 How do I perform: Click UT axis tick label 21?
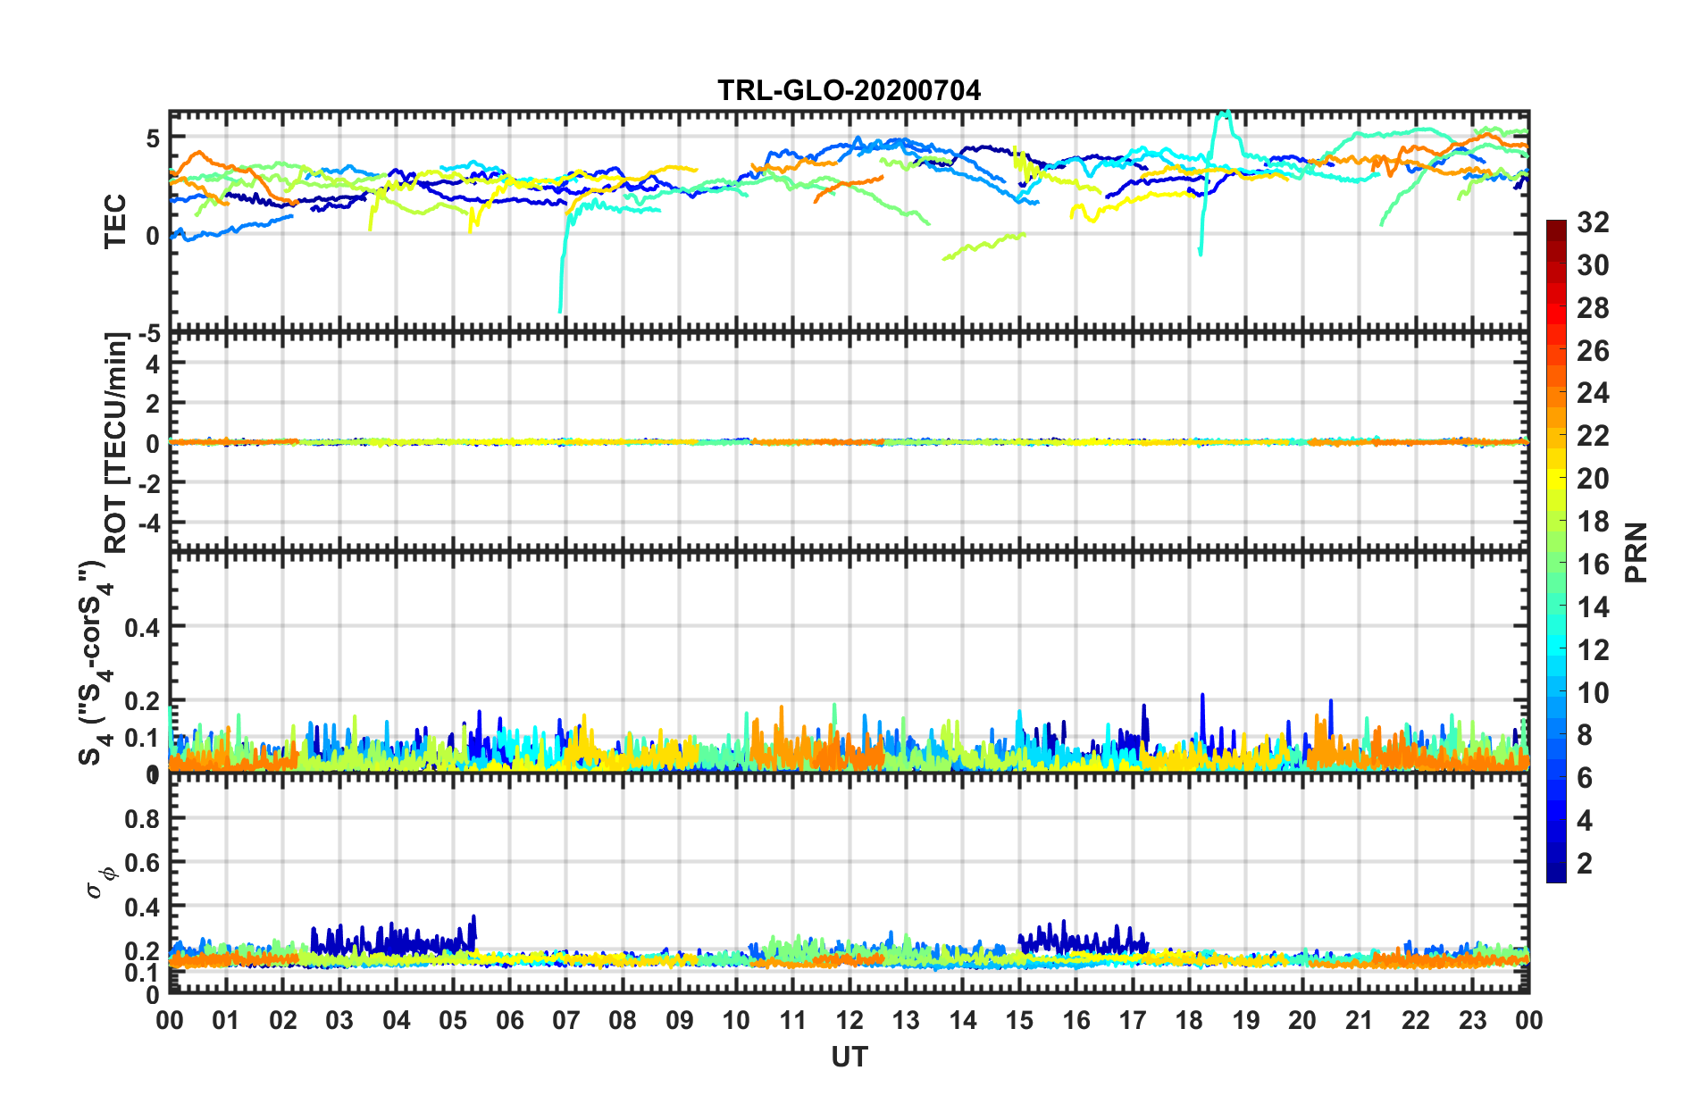pos(1360,1020)
